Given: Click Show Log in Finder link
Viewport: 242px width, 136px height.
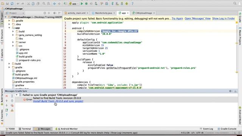Looking at the screenshot, I should [x=223, y=19].
